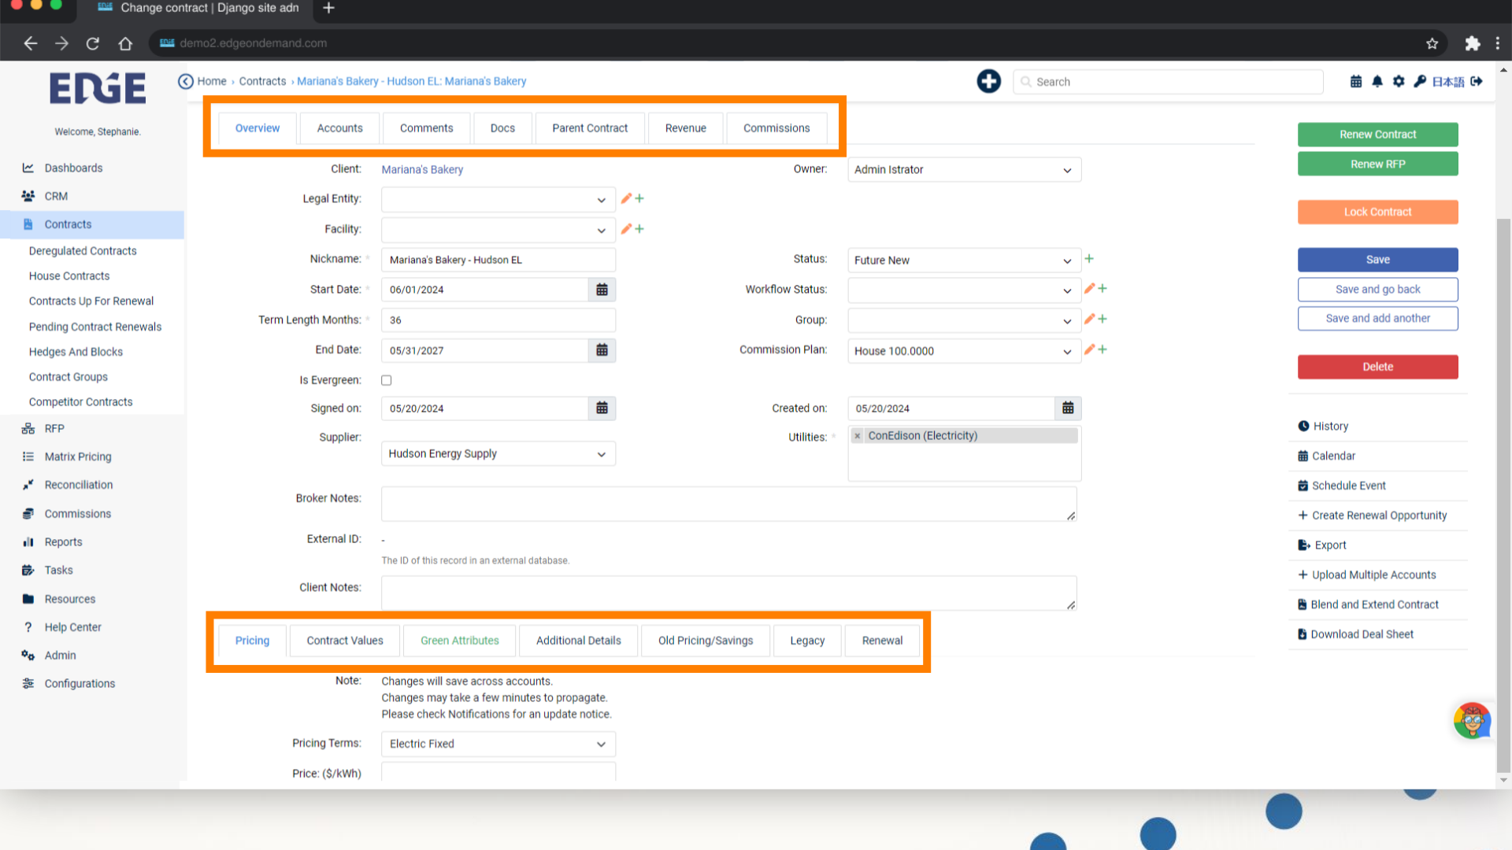Open the Commission Plan dropdown

tap(965, 351)
